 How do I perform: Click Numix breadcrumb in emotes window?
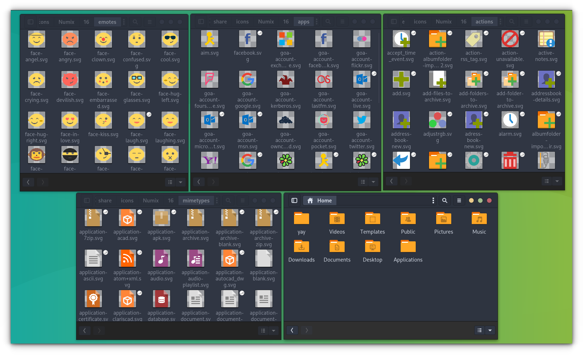pyautogui.click(x=66, y=22)
